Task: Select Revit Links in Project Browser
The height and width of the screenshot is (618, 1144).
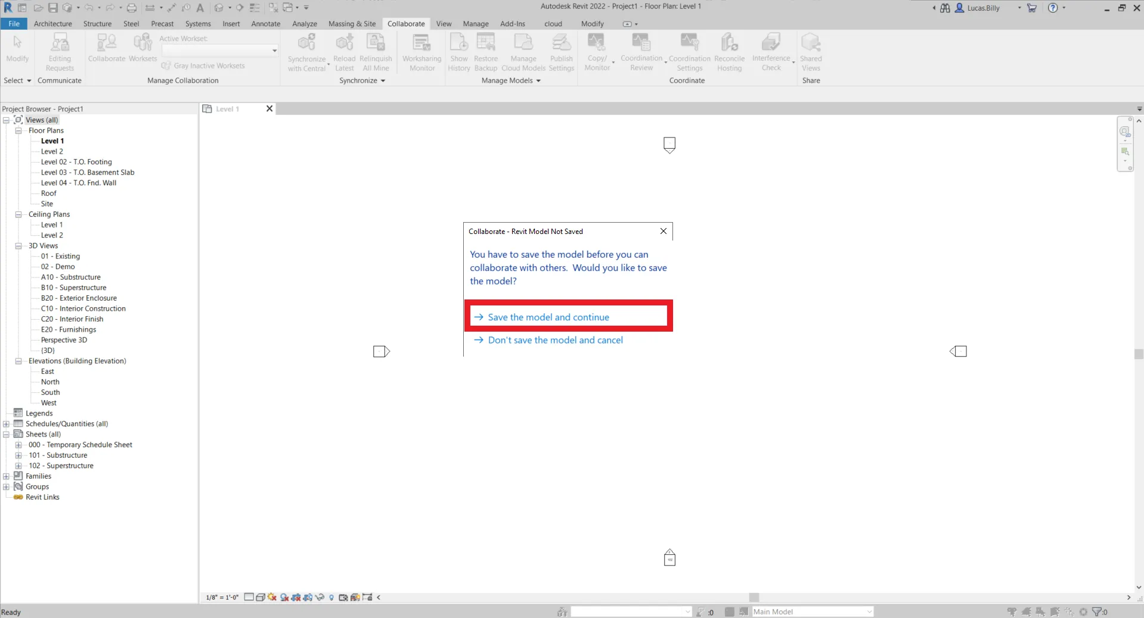Action: tap(42, 497)
